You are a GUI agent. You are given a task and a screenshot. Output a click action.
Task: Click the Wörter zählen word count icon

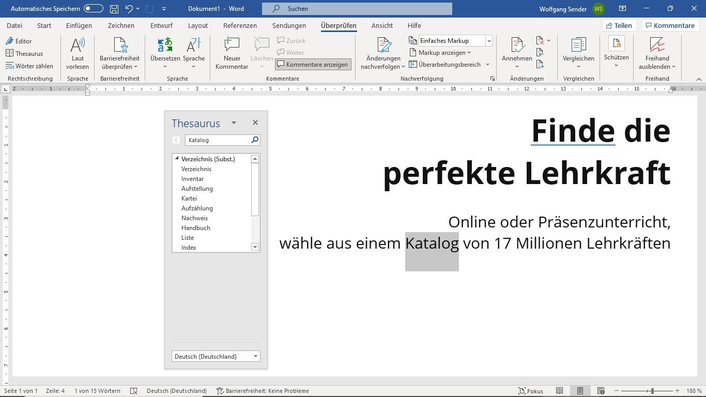[x=10, y=66]
